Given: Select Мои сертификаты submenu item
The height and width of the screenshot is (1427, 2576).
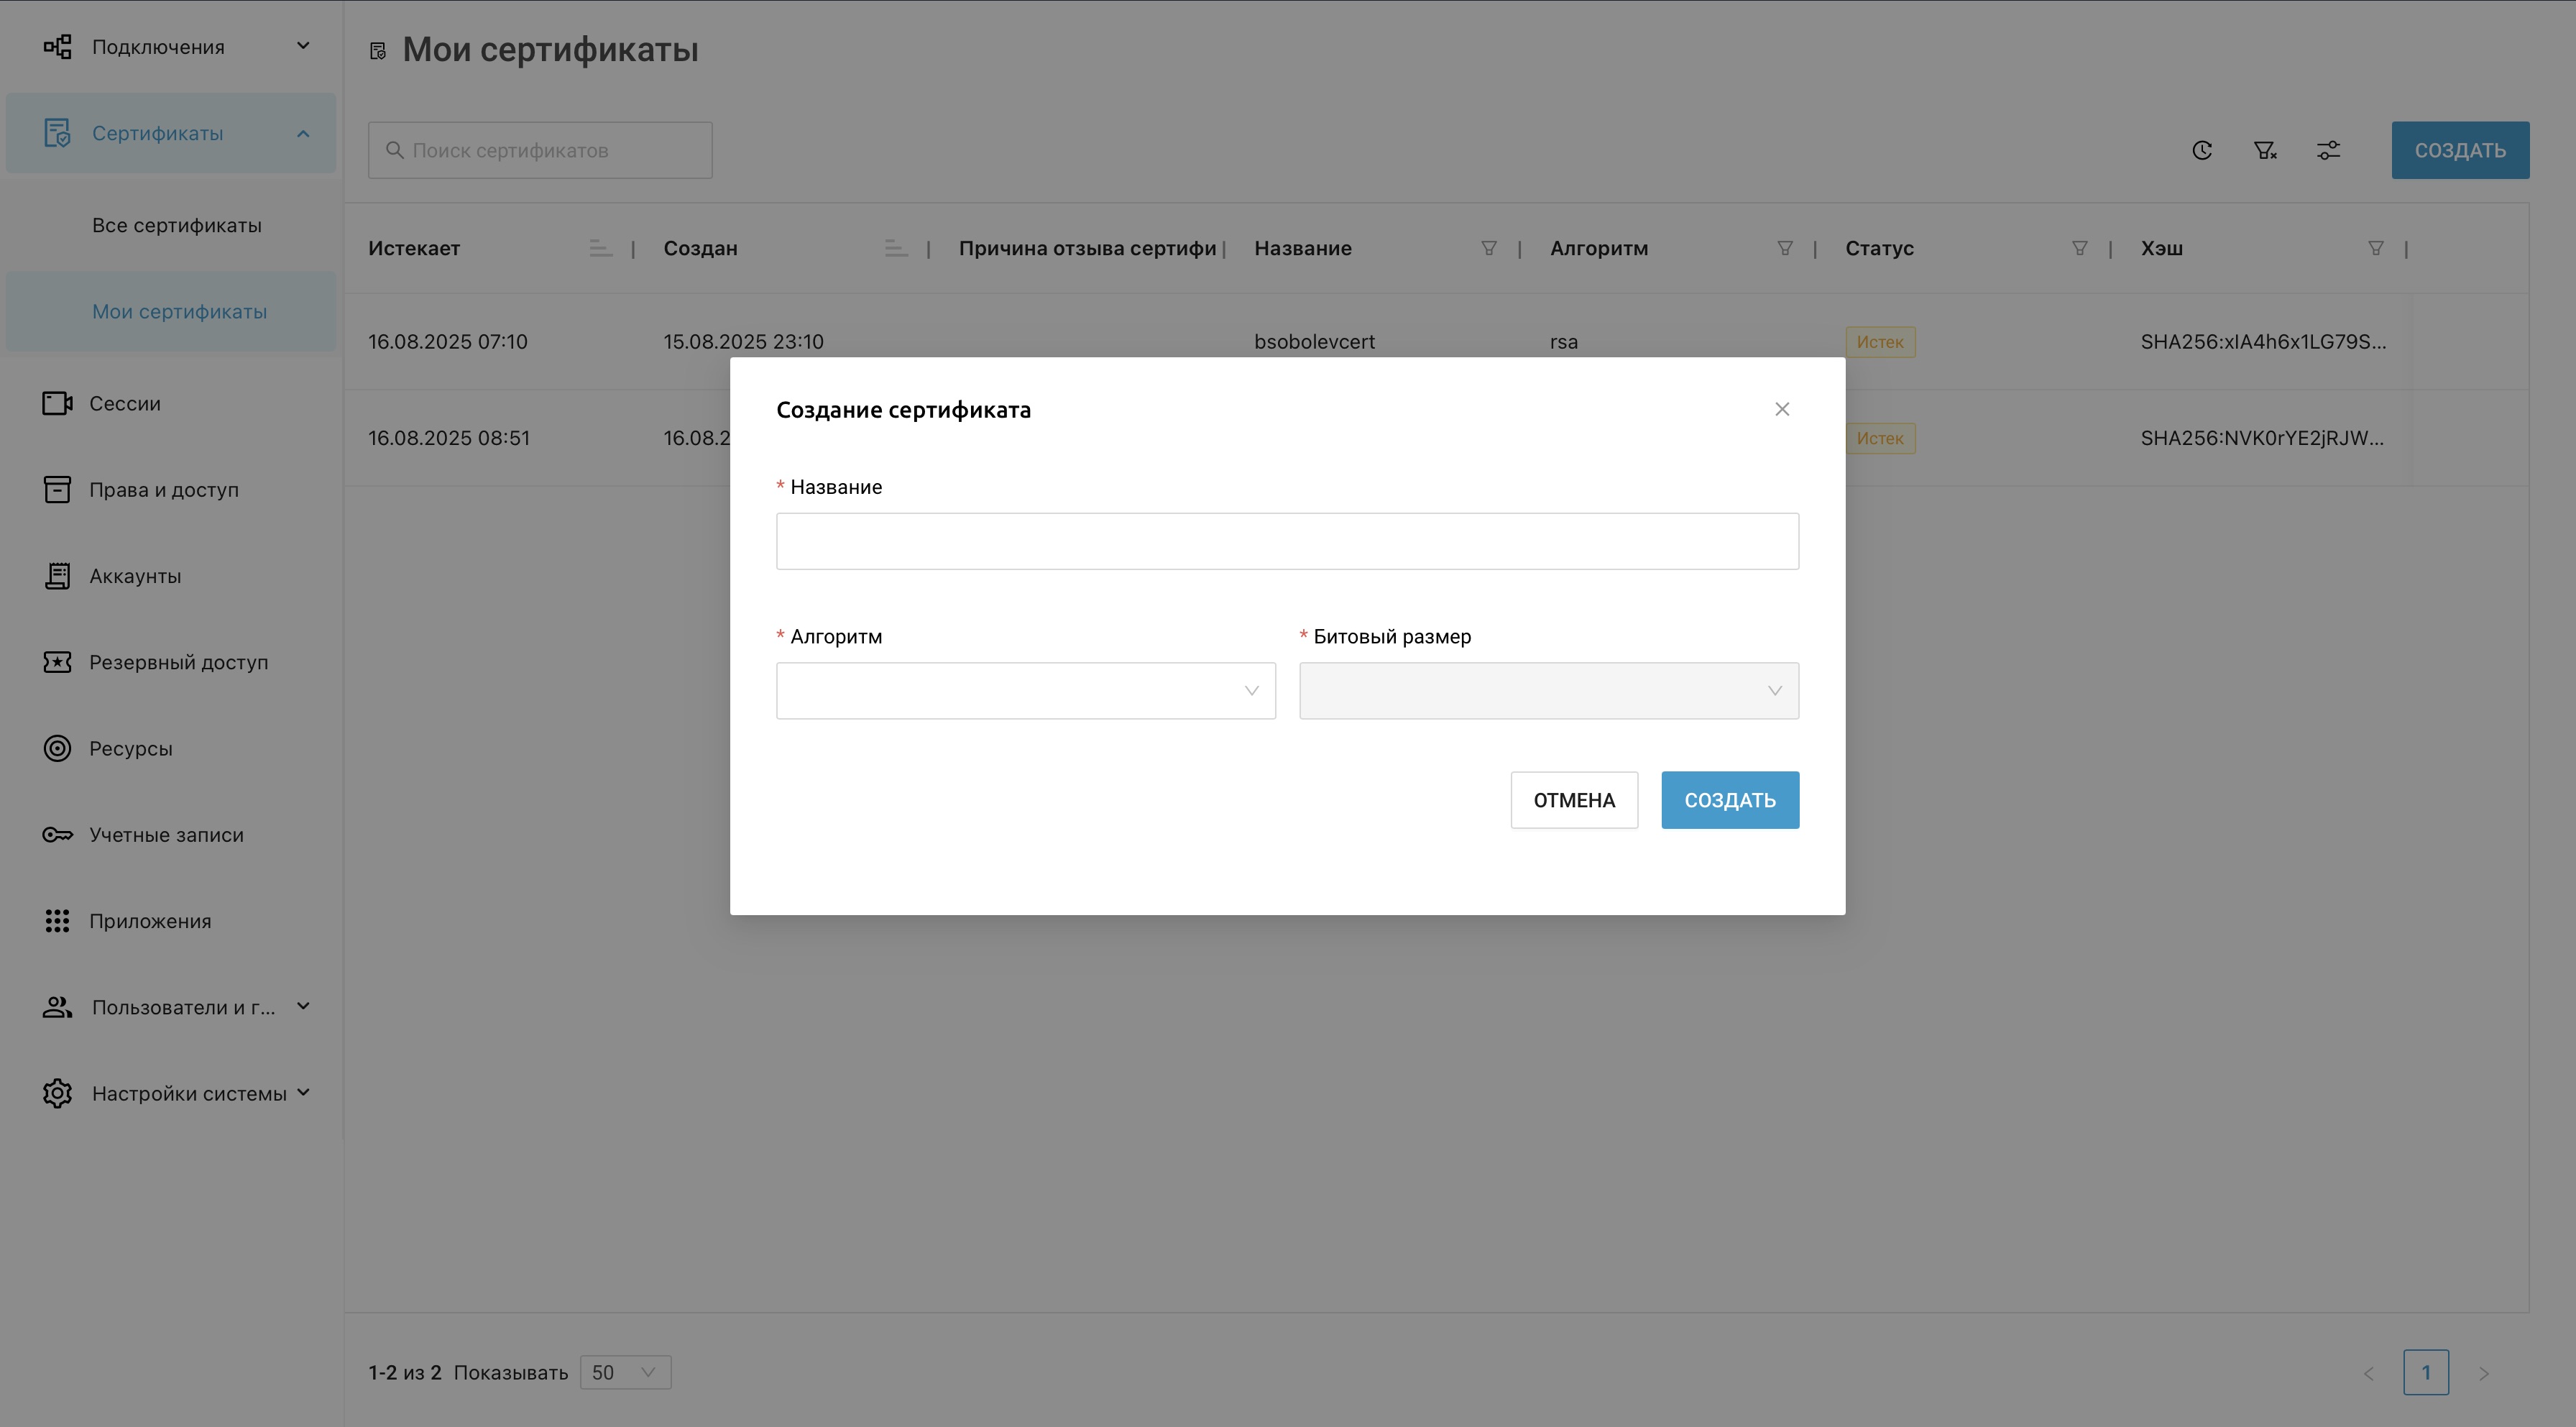Looking at the screenshot, I should [179, 311].
